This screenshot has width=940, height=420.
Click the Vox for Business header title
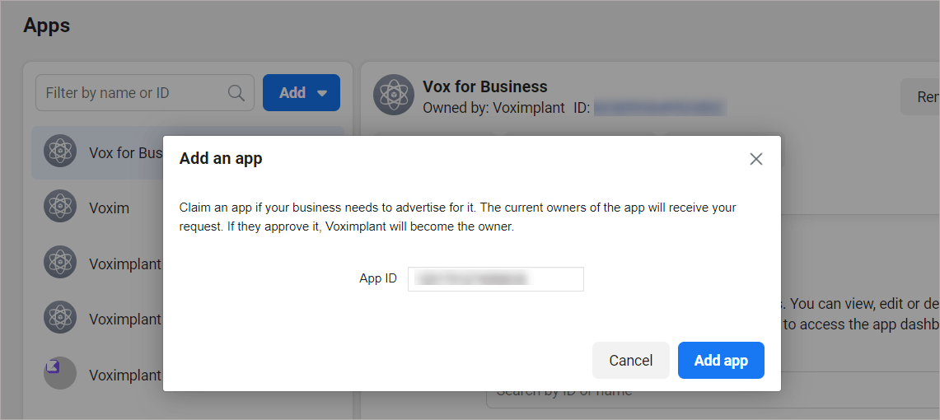[x=485, y=86]
